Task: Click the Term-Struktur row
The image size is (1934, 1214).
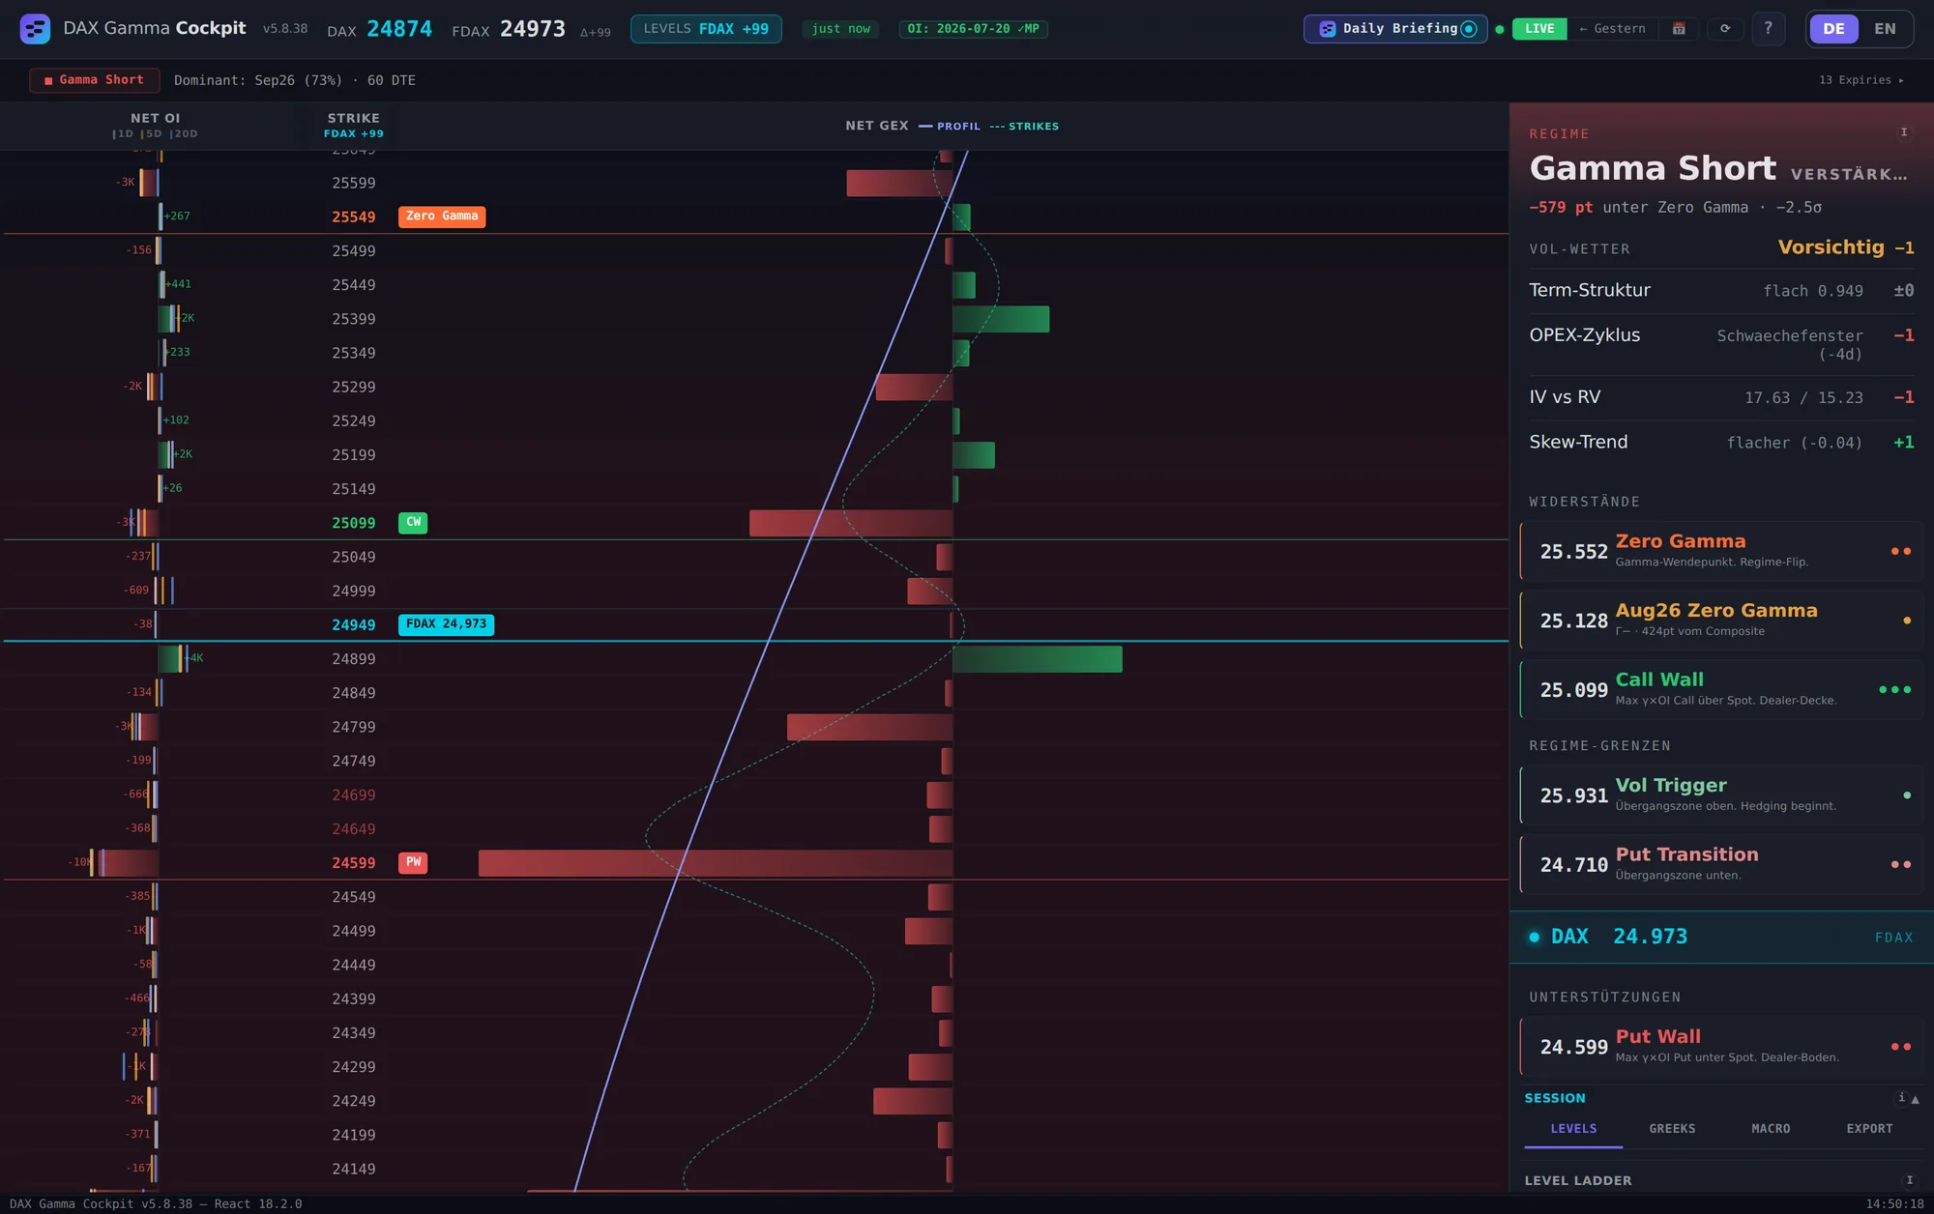Action: (1721, 291)
